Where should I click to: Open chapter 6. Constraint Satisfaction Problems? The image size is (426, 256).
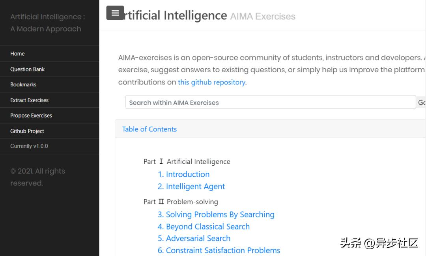click(x=219, y=250)
